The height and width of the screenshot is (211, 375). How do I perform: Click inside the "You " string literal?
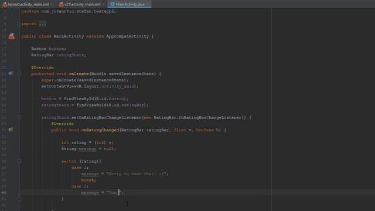[x=114, y=193]
